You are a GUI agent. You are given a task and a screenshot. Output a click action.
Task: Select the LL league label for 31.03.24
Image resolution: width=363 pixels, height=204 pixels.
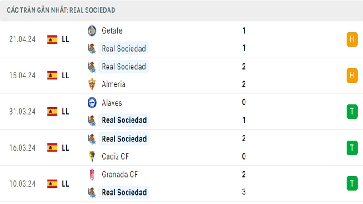(65, 112)
